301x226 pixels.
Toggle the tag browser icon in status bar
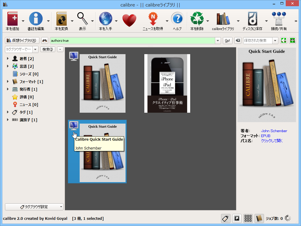pyautogui.click(x=225, y=218)
